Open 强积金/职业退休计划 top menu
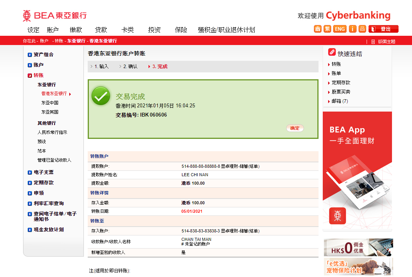The image size is (412, 277). [x=227, y=30]
